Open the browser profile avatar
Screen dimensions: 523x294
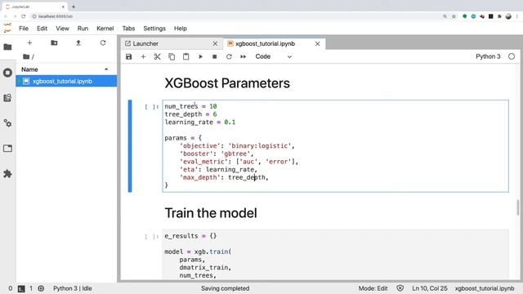click(x=508, y=16)
